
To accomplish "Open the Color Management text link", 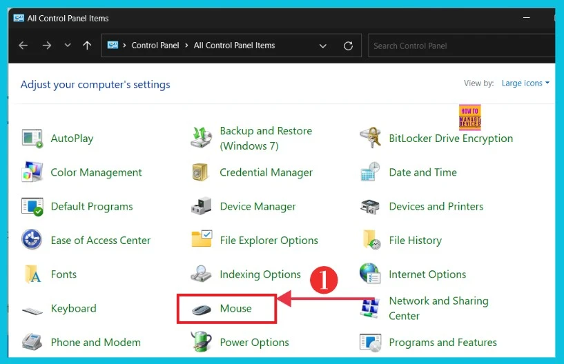I will [x=96, y=172].
